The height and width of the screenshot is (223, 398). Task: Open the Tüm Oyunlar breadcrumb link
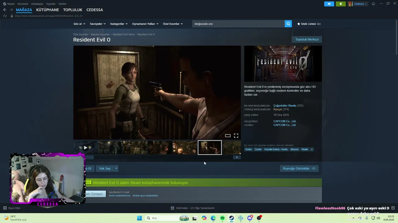pyautogui.click(x=81, y=34)
